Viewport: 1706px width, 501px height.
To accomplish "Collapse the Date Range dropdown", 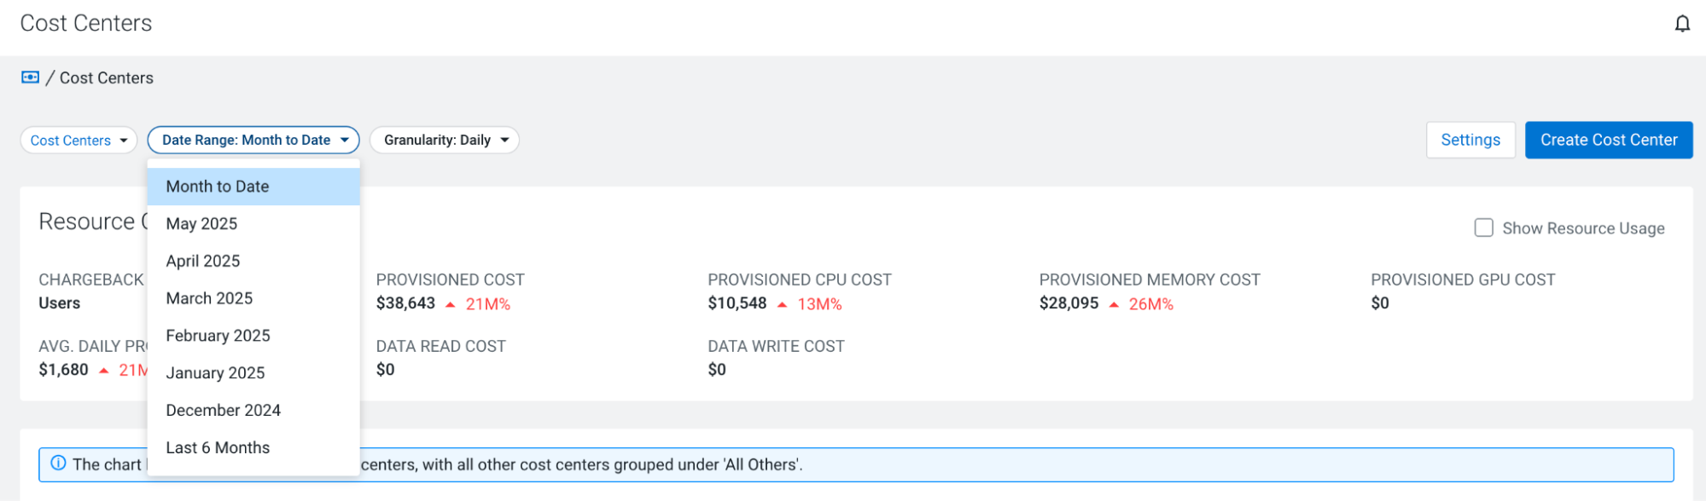I will coord(253,140).
